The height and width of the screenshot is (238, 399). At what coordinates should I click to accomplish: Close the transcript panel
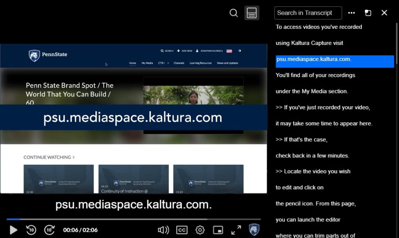pyautogui.click(x=384, y=13)
